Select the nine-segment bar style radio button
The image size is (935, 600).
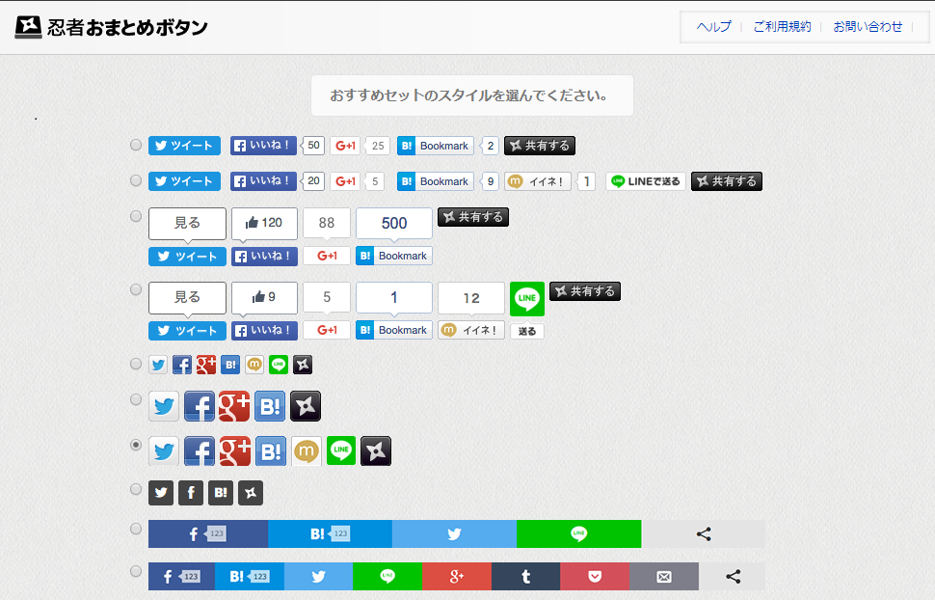(136, 571)
